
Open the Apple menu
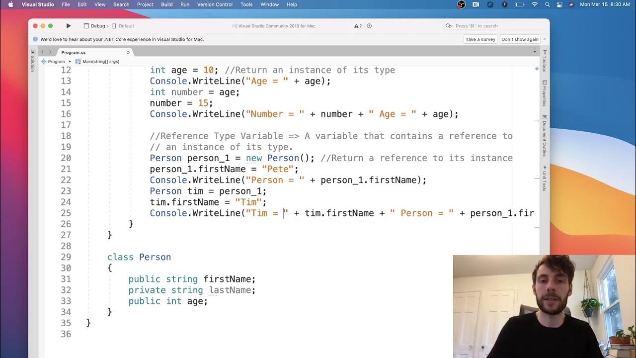pos(10,4)
